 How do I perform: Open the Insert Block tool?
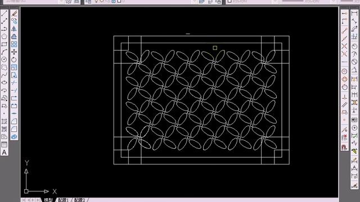coord(4,98)
